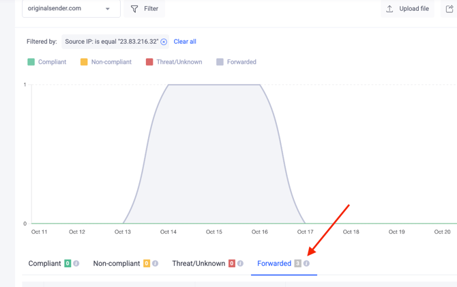Click the Forwarded legend color swatch
Screen dimensions: 457x287
pyautogui.click(x=220, y=62)
